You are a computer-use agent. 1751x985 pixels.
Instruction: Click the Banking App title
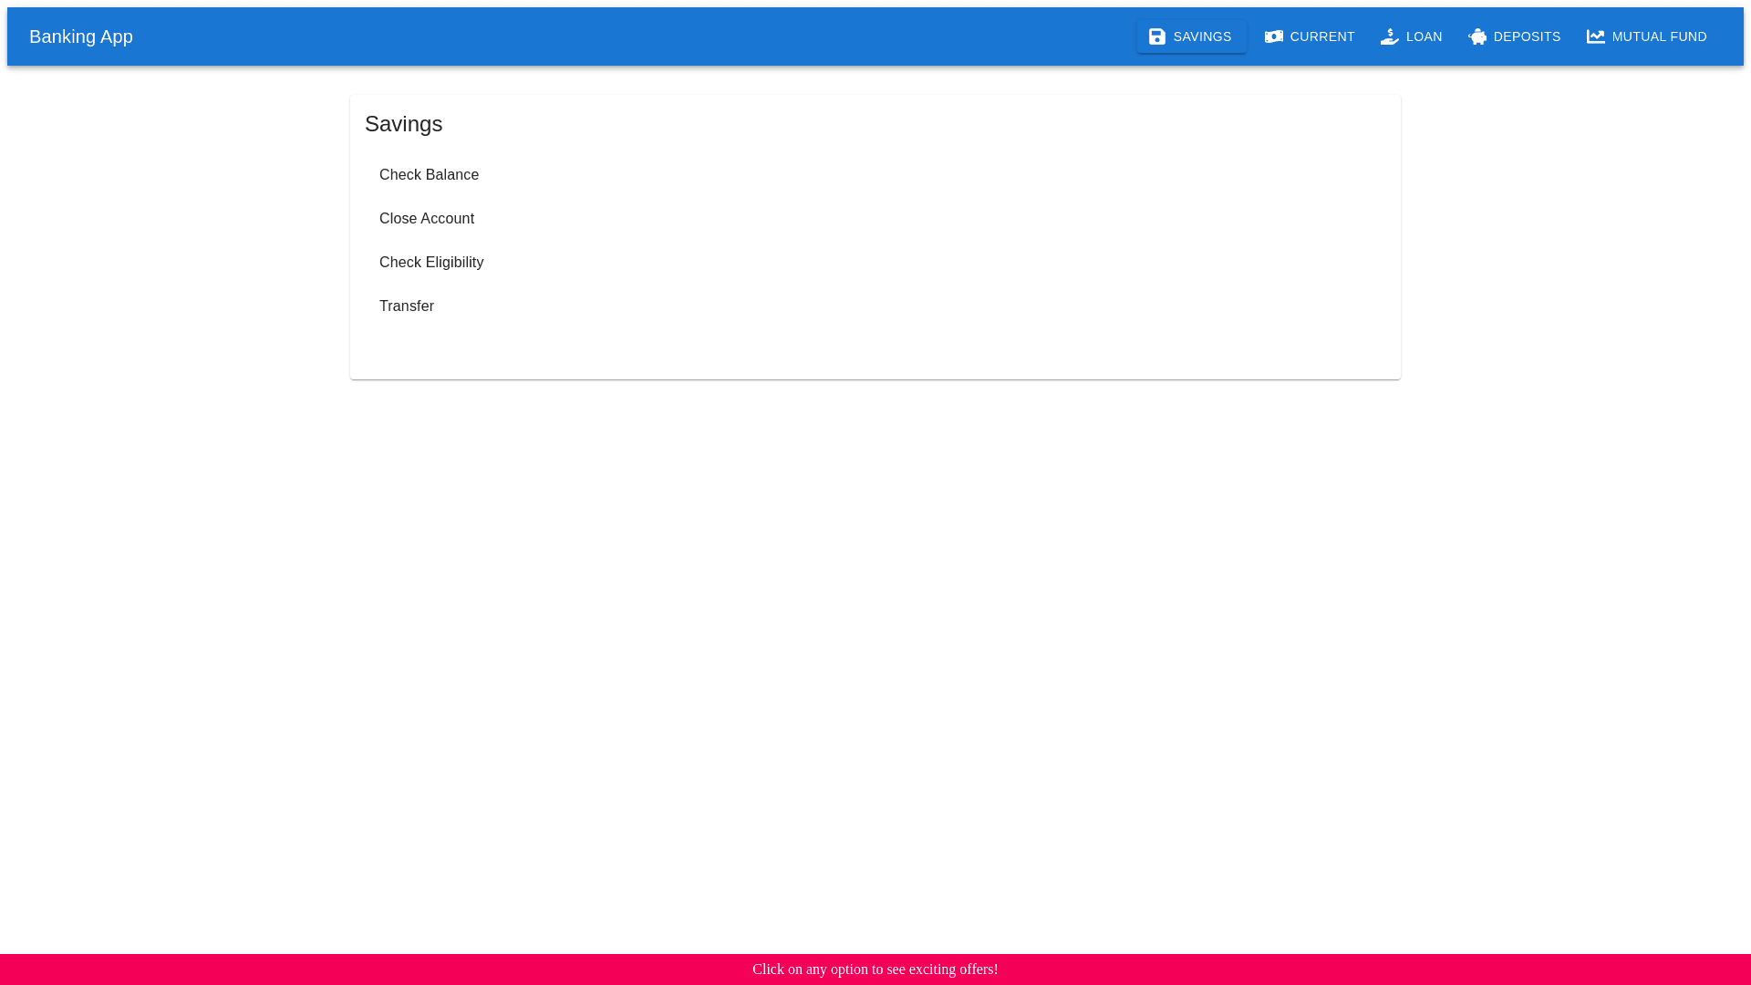tap(81, 36)
